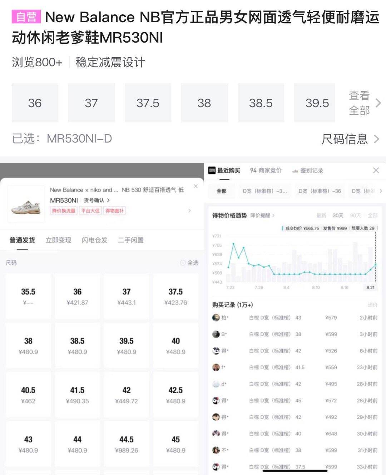Select size 44.5 cell priced ¥989.26

coord(127,444)
